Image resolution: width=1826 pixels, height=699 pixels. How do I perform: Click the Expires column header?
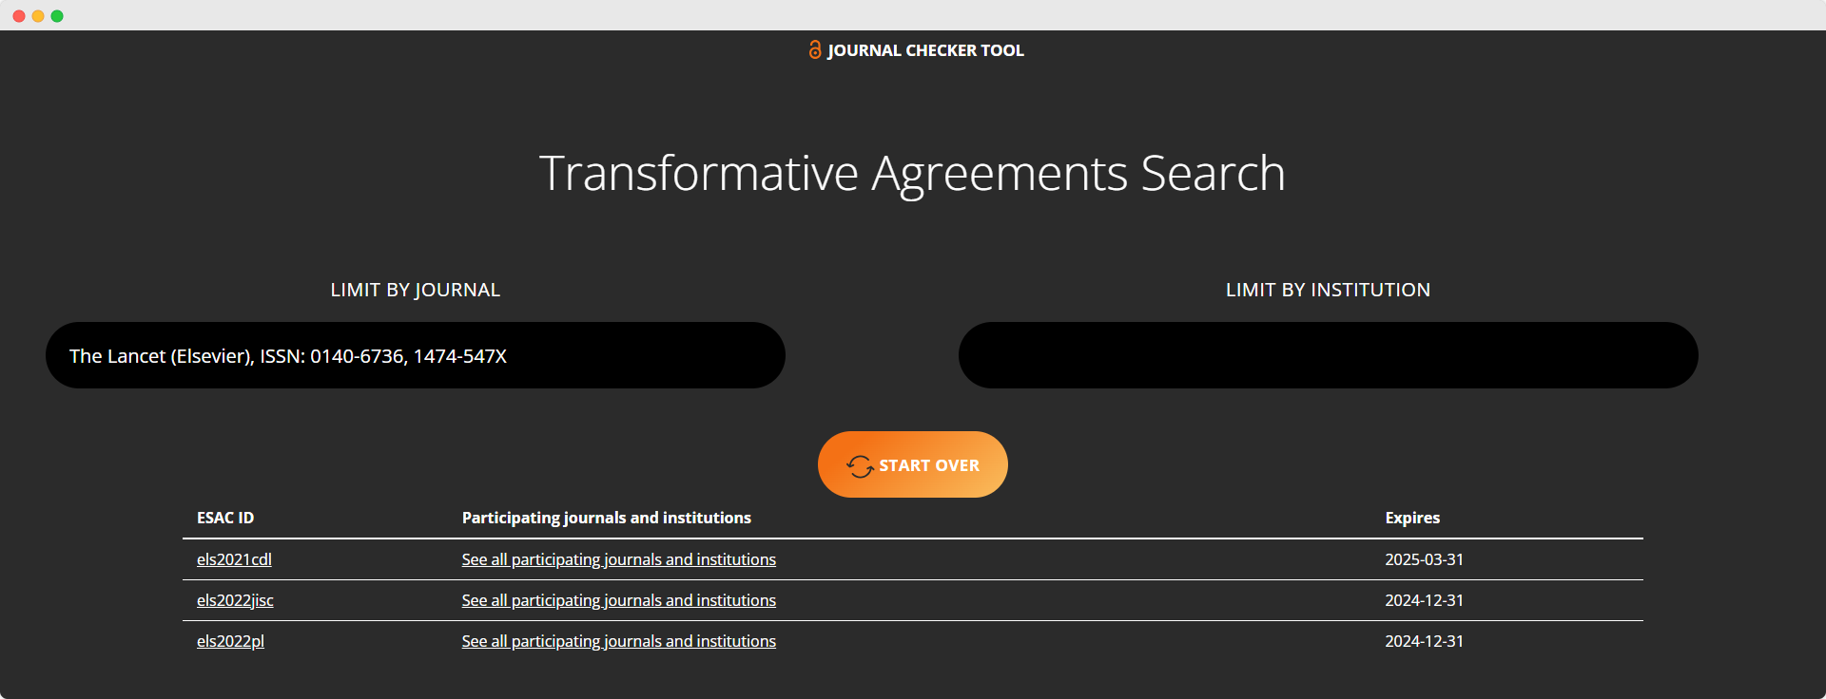click(1412, 518)
